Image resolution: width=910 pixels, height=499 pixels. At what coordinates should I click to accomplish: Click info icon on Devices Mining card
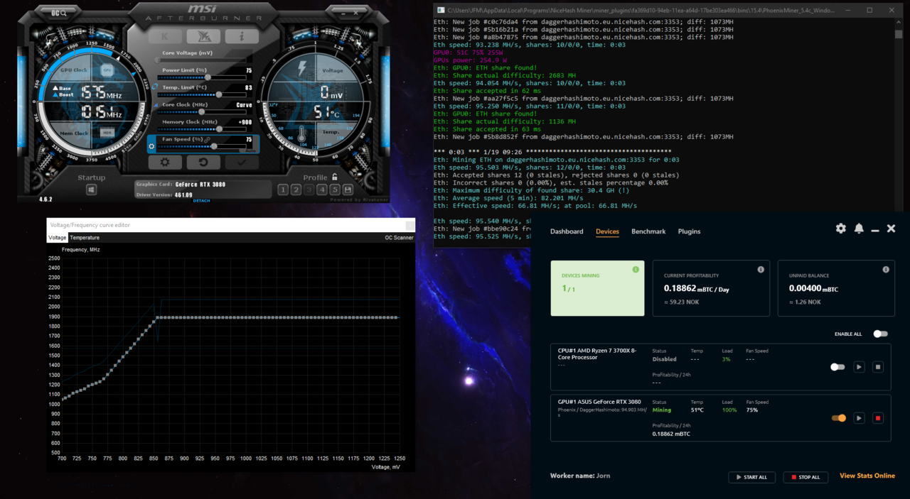coord(636,270)
